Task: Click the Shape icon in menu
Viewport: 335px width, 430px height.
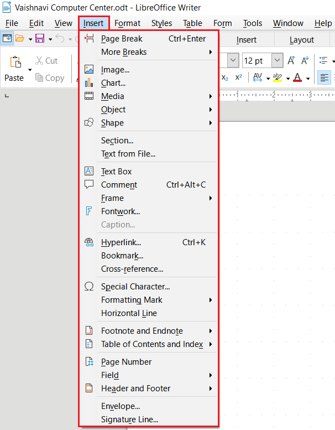Action: 89,123
